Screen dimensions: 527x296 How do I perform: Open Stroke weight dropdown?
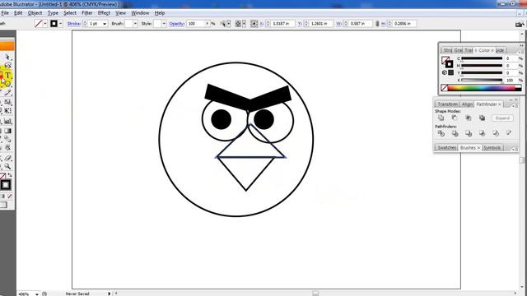pos(105,24)
